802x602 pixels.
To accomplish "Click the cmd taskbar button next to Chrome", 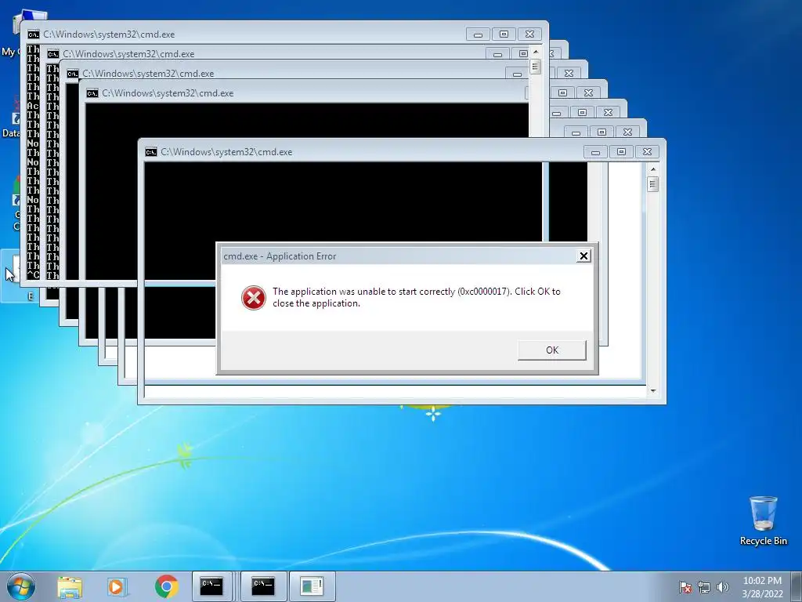I will tap(211, 586).
